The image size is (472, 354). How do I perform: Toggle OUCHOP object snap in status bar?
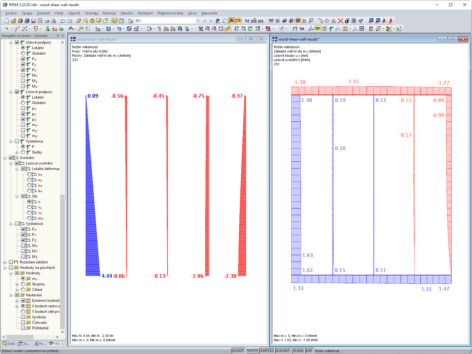coord(283,351)
